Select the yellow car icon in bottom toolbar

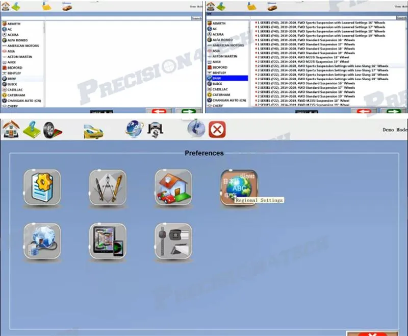[x=93, y=131]
